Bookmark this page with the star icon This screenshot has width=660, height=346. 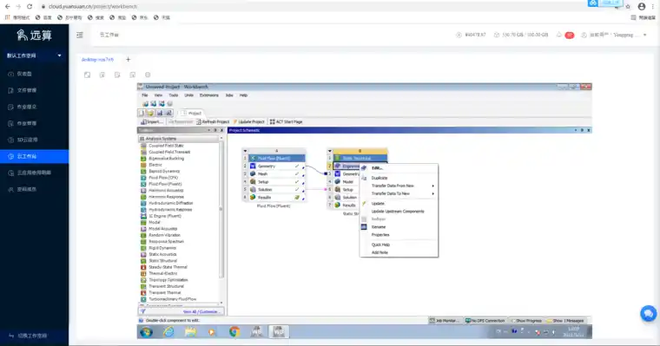click(x=628, y=6)
